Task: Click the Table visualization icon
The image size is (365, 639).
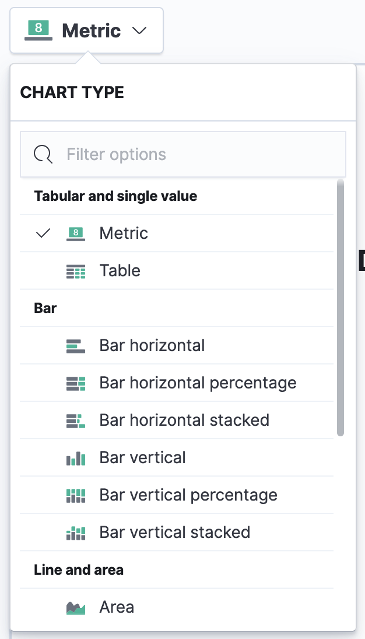Action: coord(76,270)
